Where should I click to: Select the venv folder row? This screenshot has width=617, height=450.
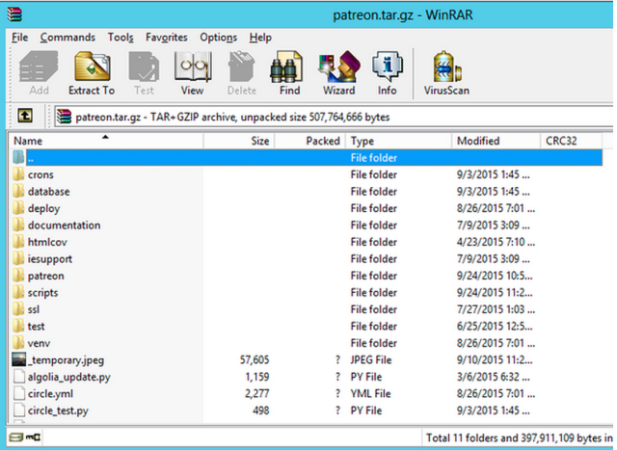pyautogui.click(x=306, y=343)
